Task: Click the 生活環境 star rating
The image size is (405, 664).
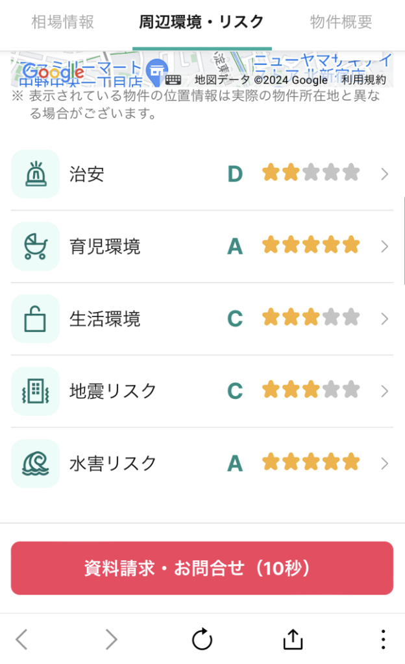Action: click(311, 318)
